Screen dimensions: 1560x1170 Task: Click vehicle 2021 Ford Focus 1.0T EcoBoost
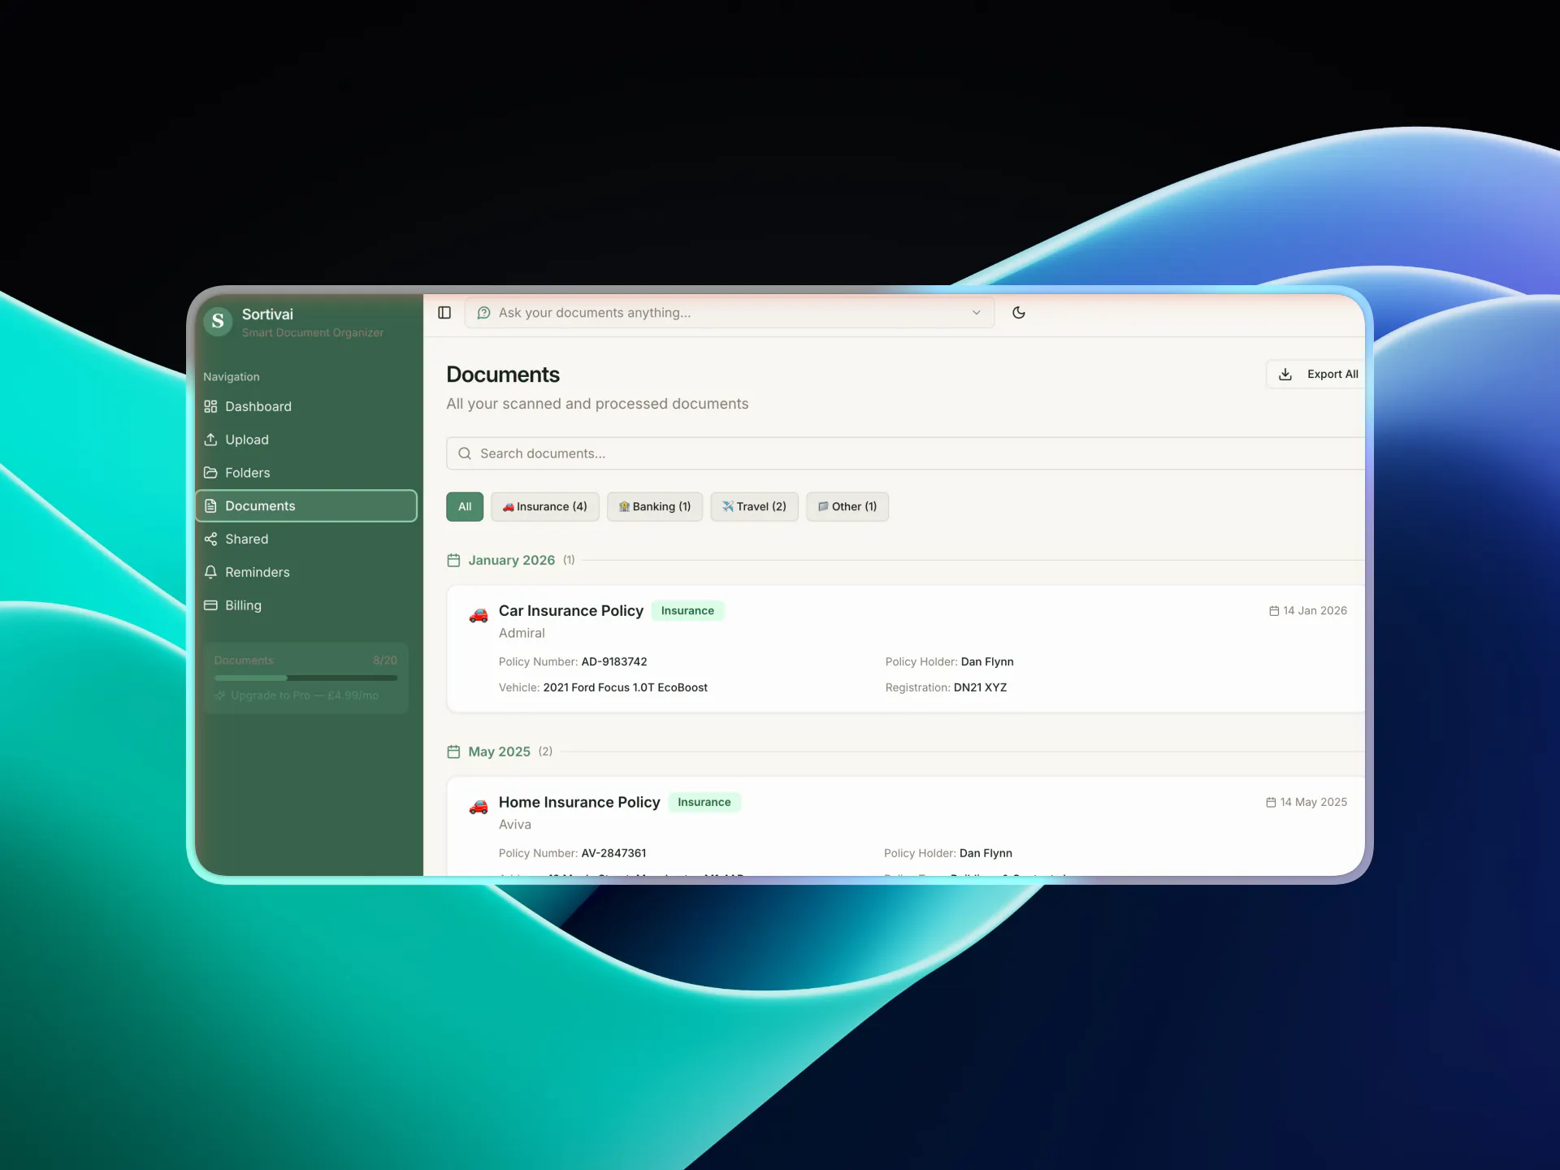coord(626,688)
